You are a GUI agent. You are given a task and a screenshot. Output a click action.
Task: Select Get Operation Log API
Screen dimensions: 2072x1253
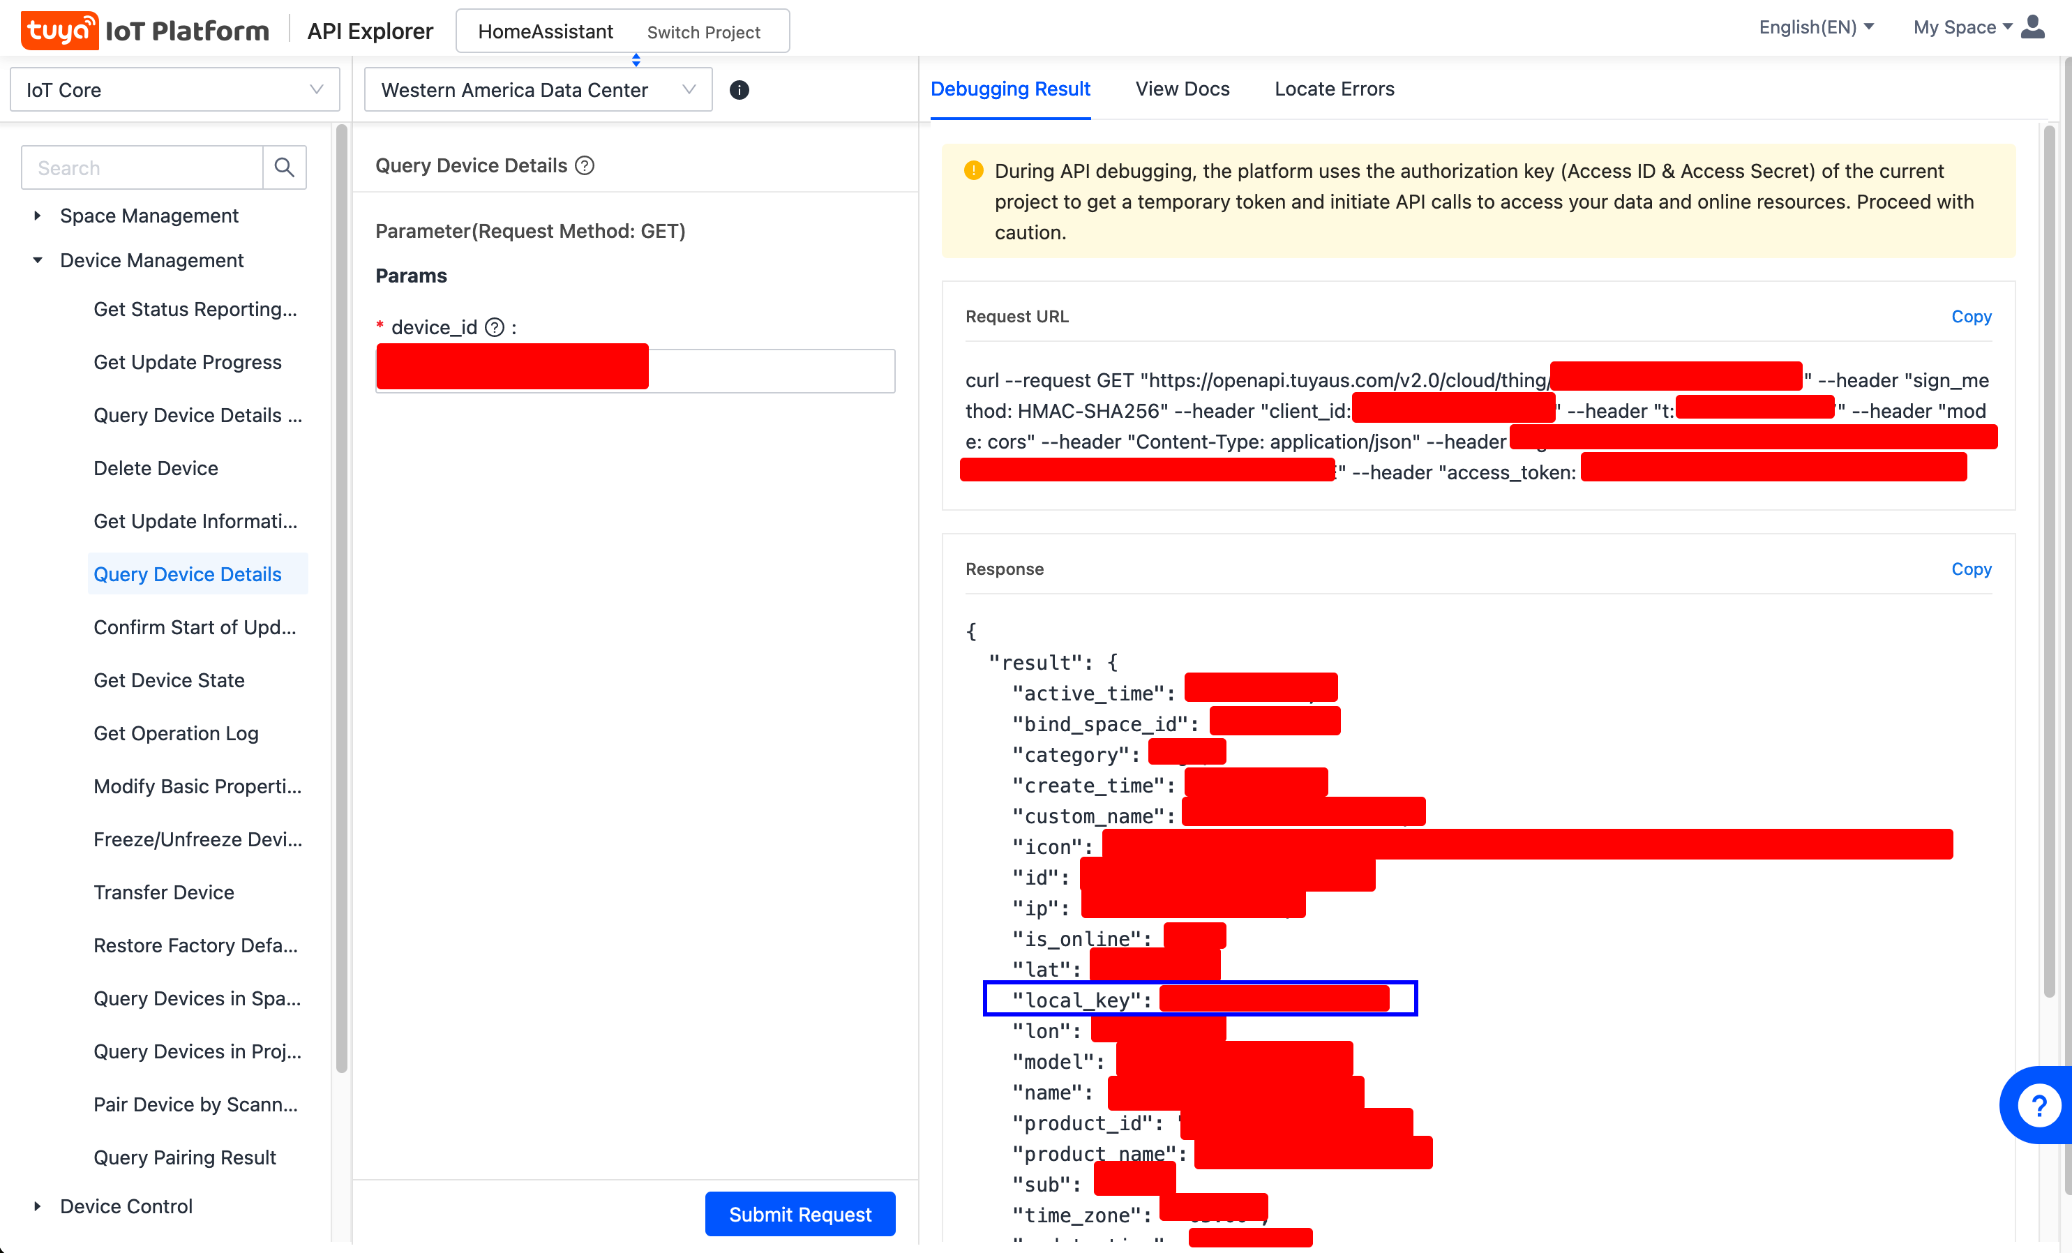coord(176,733)
